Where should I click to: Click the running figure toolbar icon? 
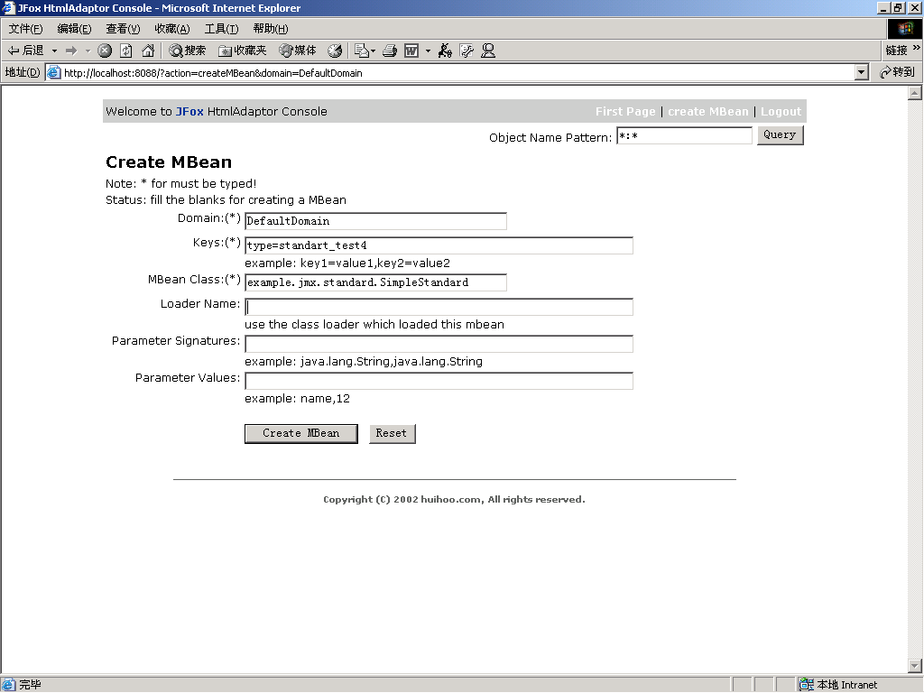tap(445, 51)
